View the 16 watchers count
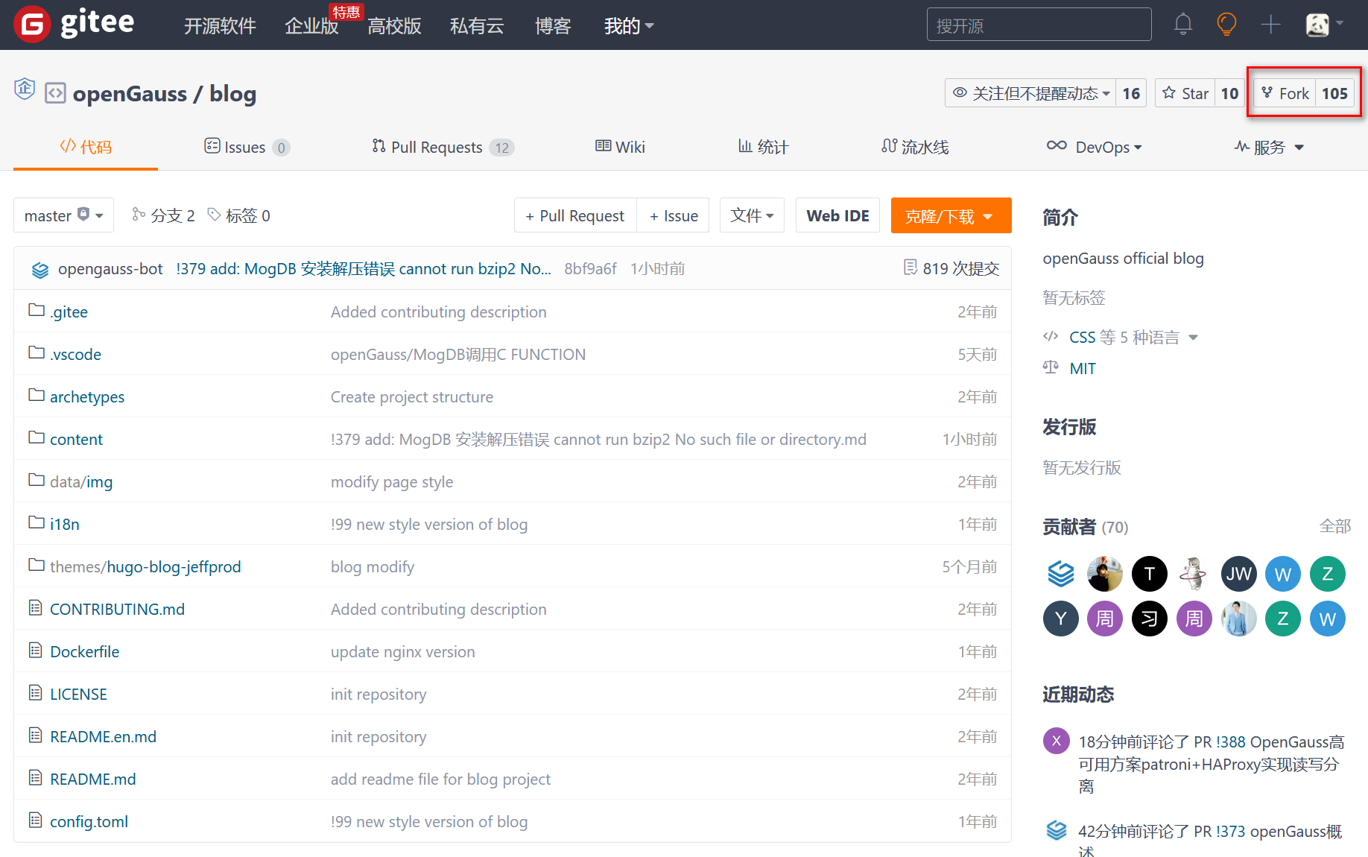1368x857 pixels. 1131,93
